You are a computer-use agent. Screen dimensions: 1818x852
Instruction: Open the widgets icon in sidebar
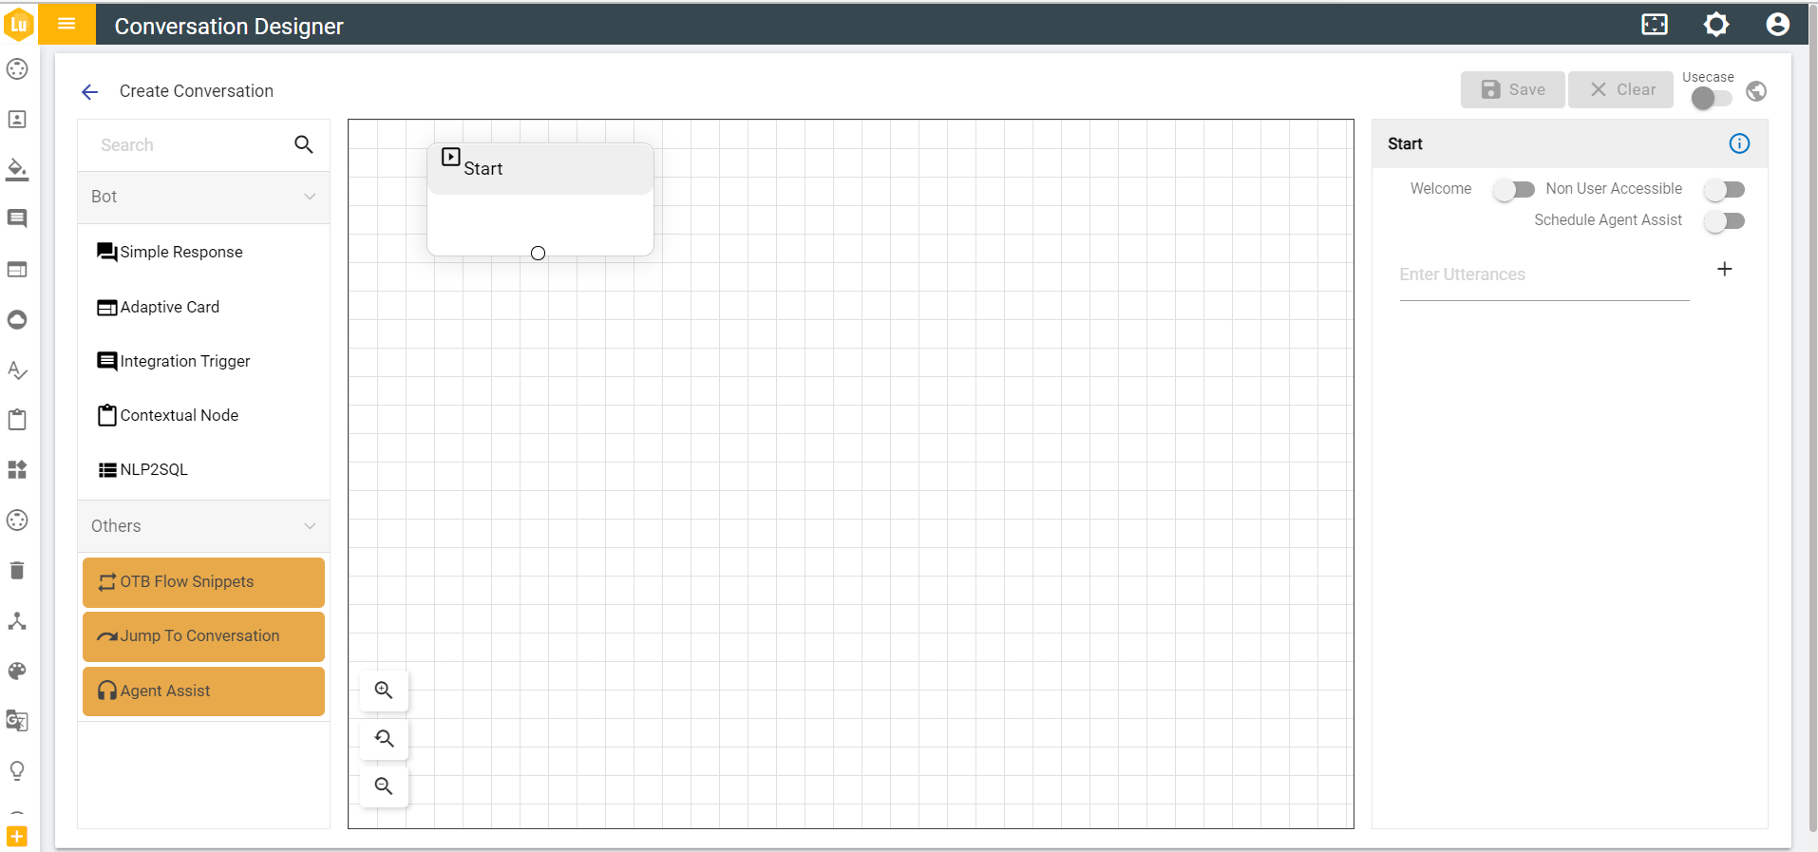click(17, 469)
